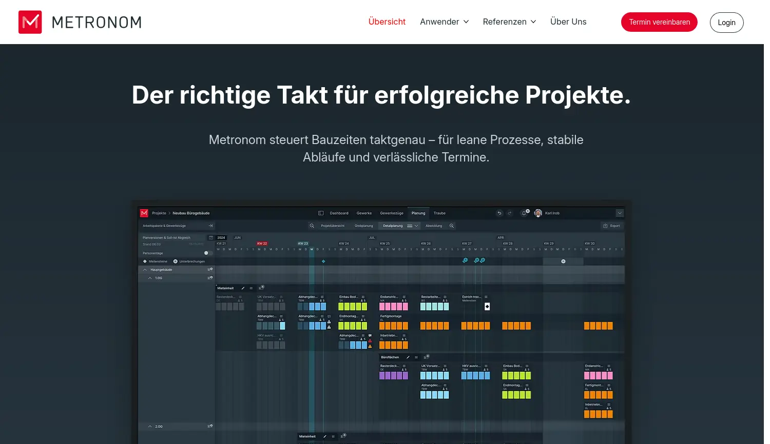This screenshot has height=444, width=770.
Task: Open the calendar icon beside 2024
Action: [210, 238]
